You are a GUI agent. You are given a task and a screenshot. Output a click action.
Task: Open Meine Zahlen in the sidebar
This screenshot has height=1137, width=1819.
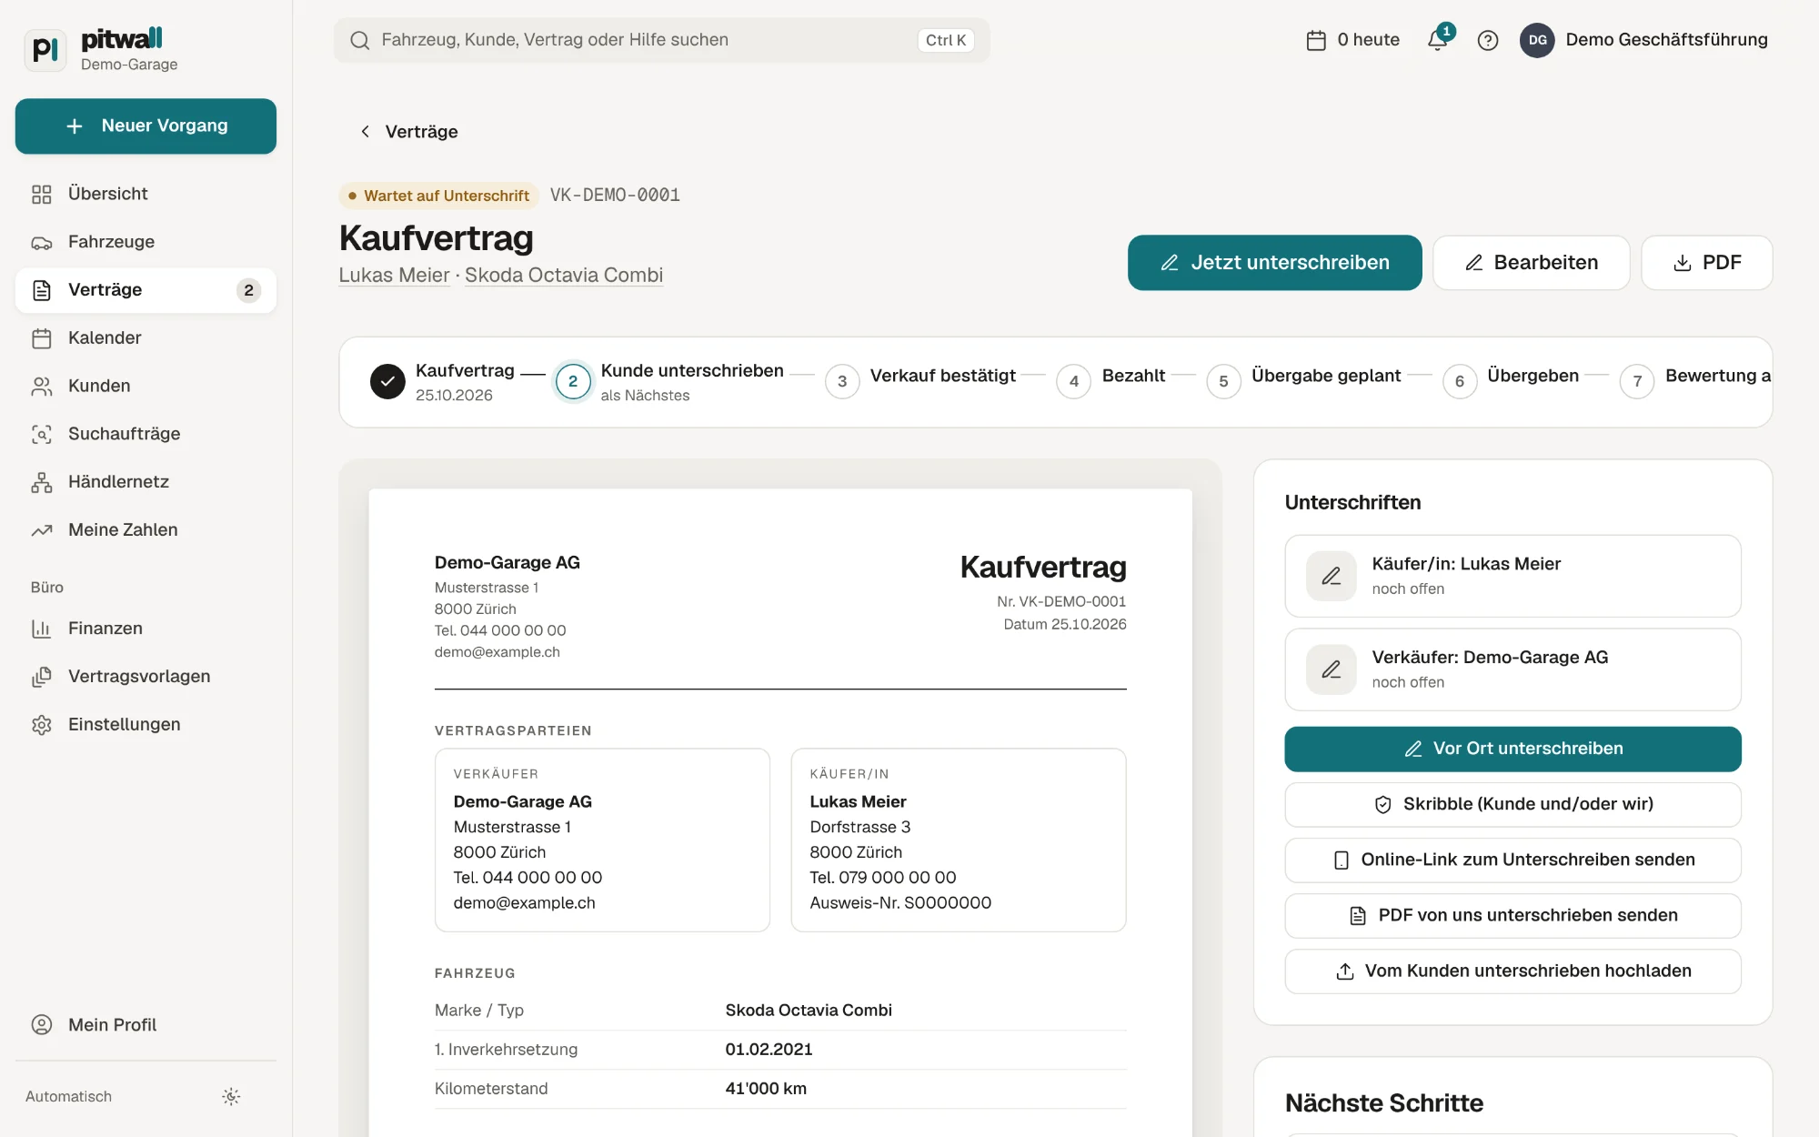146,529
